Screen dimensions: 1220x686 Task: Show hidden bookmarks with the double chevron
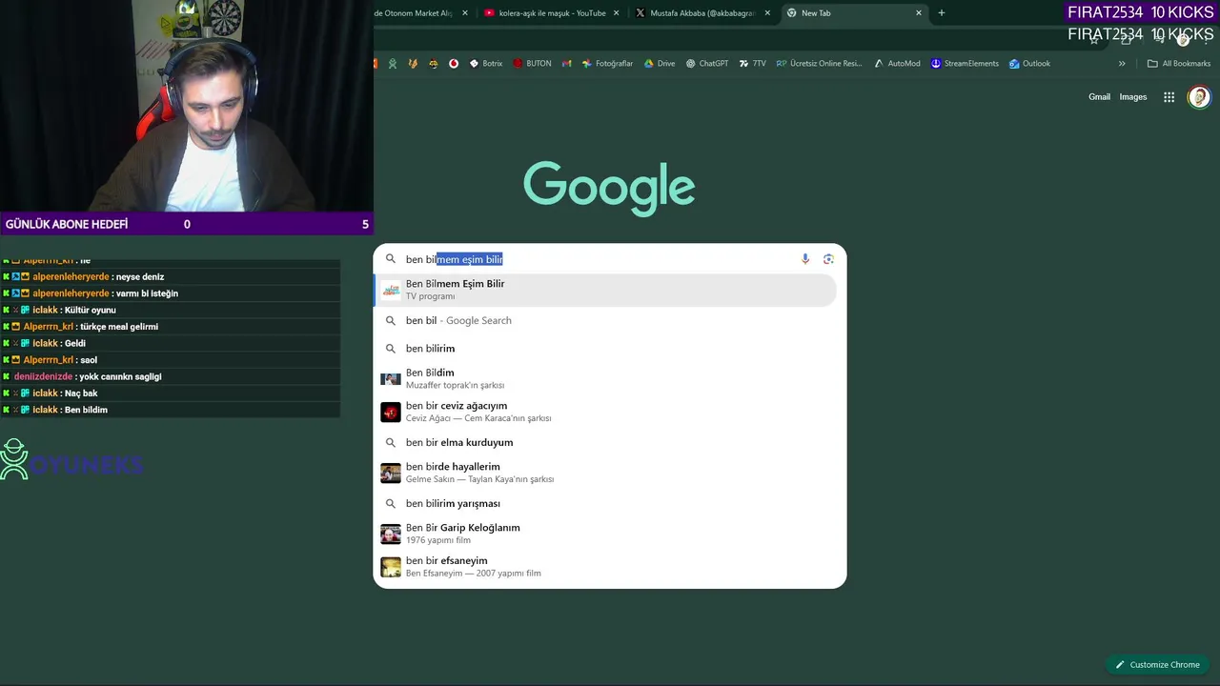(x=1122, y=64)
